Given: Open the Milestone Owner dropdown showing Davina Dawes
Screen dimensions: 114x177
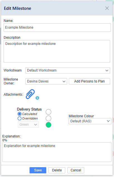Looking at the screenshot, I should pos(46,81).
